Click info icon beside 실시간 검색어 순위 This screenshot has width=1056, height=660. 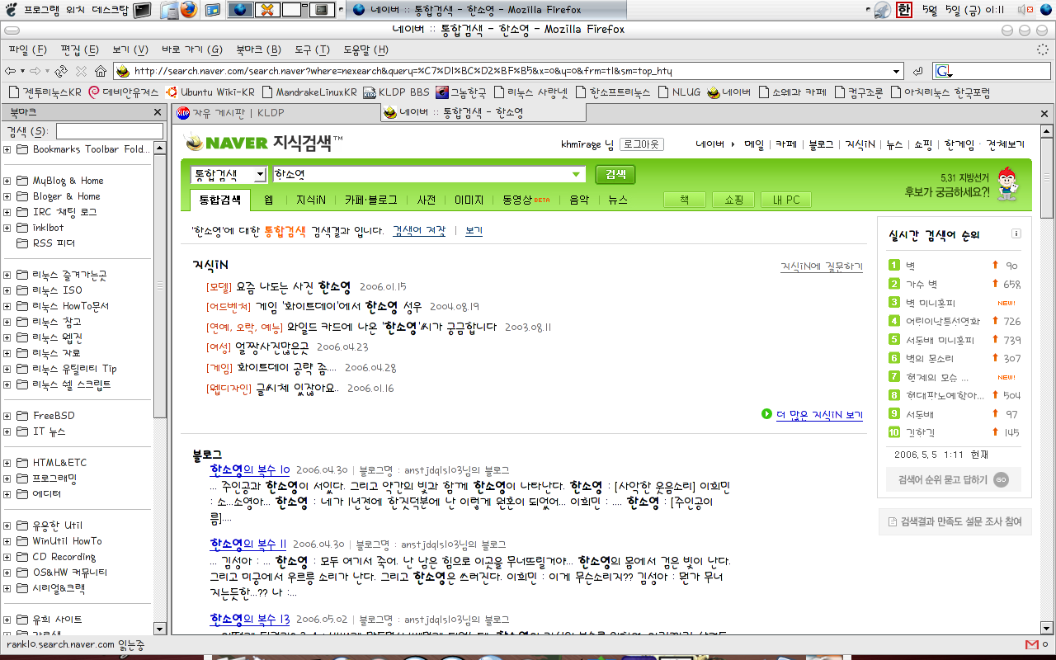[1016, 233]
